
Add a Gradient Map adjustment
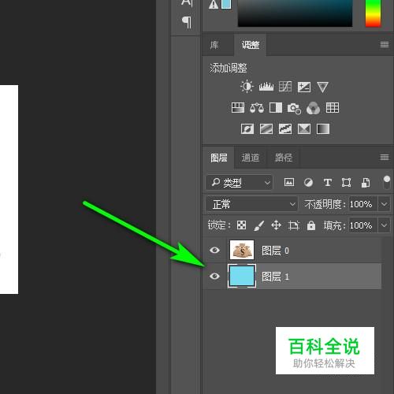coord(323,128)
